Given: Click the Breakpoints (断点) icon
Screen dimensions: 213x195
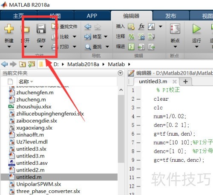Looking at the screenshot, I should click(175, 29).
